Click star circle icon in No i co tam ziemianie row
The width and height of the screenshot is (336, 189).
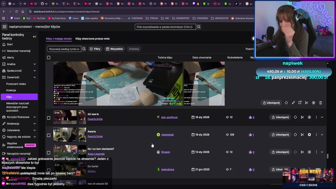(309, 152)
